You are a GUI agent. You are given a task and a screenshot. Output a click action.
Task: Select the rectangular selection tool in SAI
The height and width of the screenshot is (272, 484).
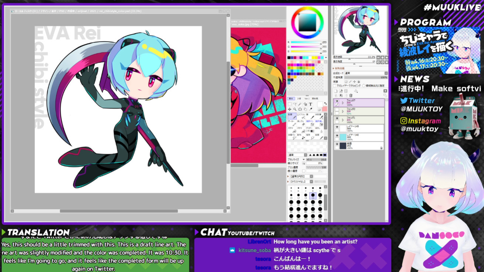(290, 104)
